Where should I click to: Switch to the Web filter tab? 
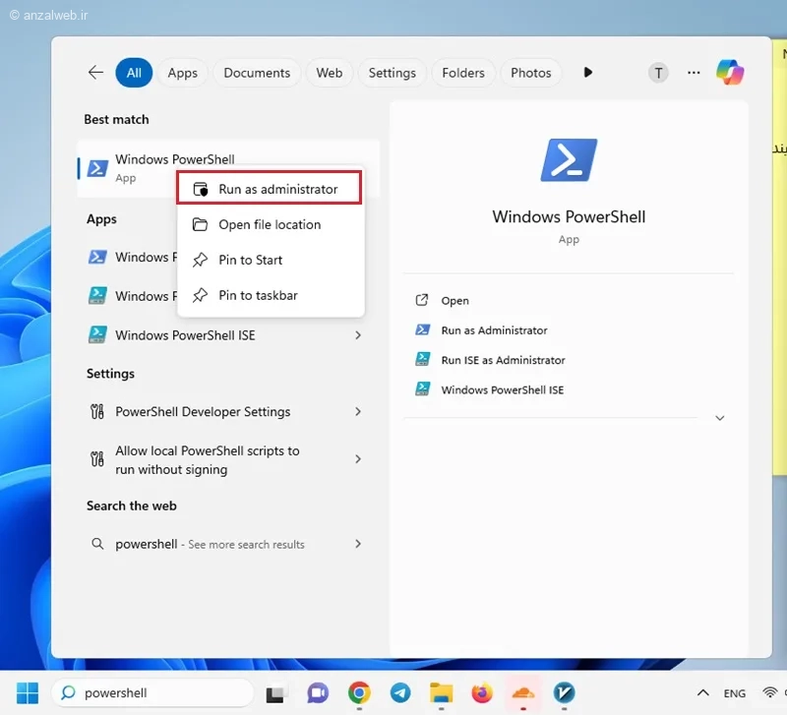[x=329, y=73]
